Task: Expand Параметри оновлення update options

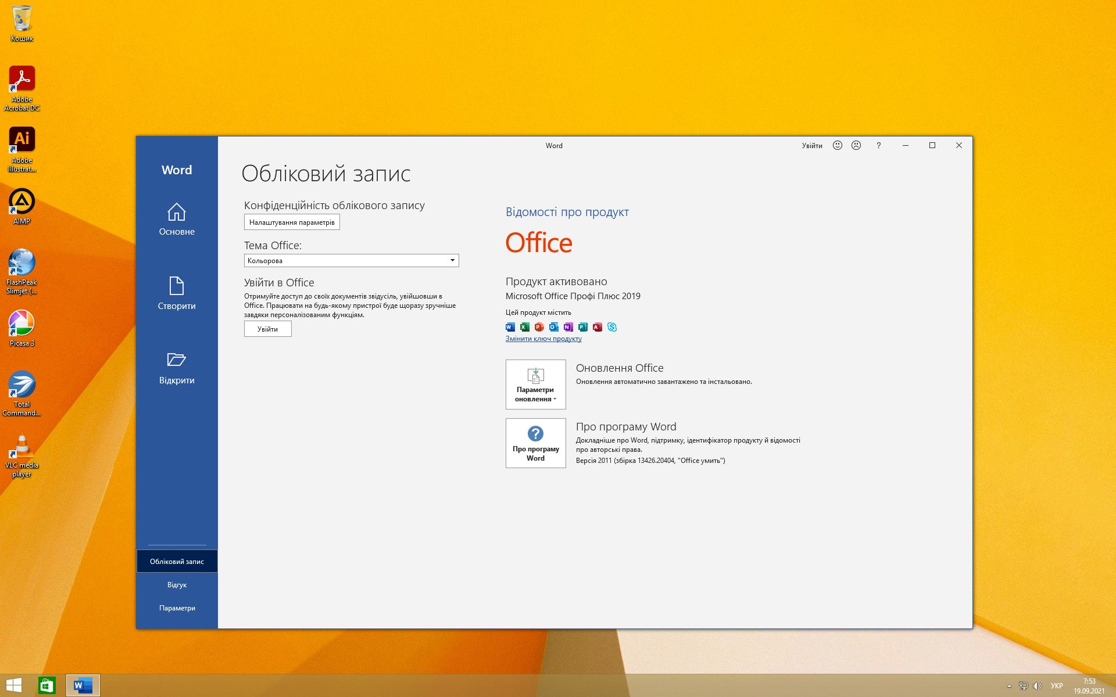Action: [535, 384]
